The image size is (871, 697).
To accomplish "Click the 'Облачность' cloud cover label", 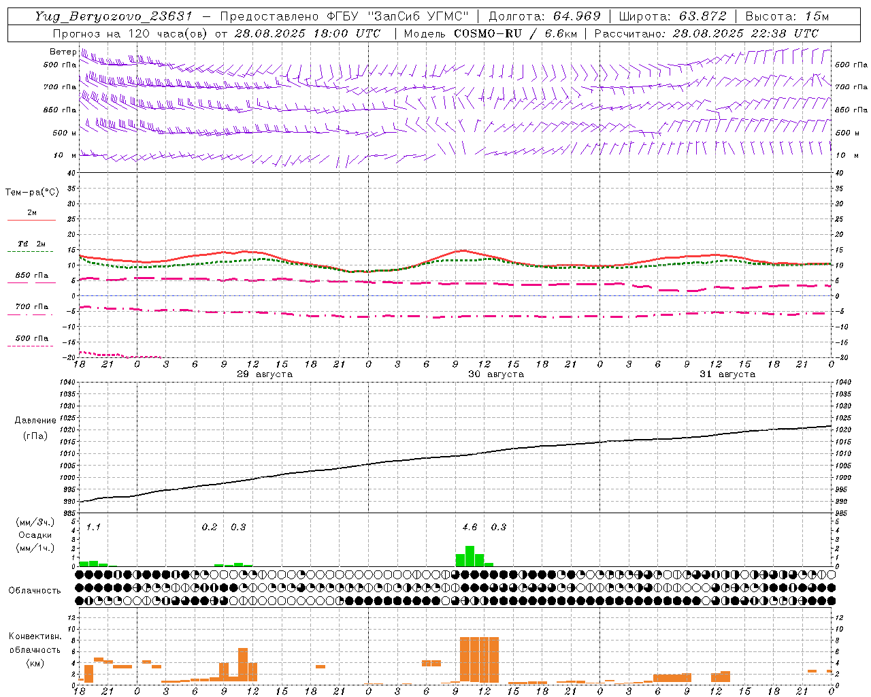I will [35, 591].
